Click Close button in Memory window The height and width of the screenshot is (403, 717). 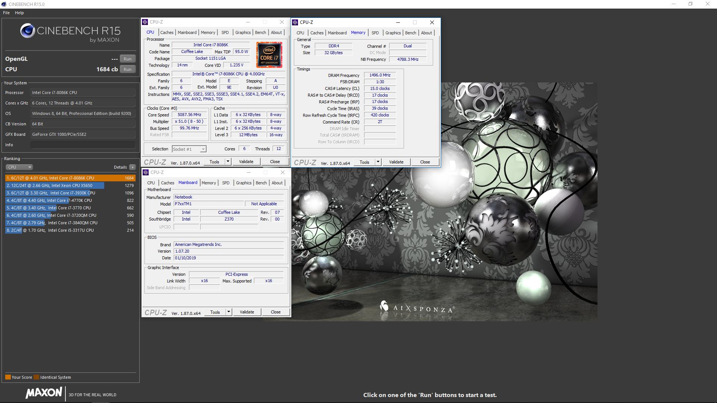pos(425,162)
